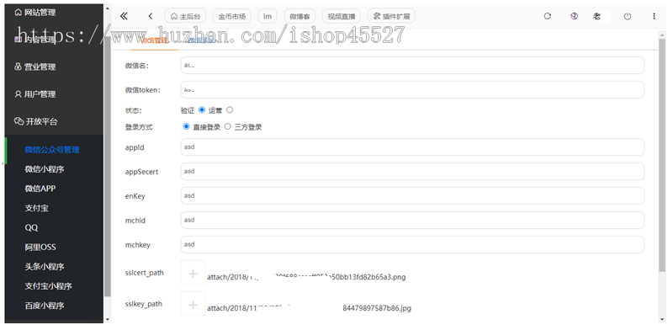This screenshot has width=668, height=325.
Task: Focus the mchid input field
Action: pyautogui.click(x=412, y=220)
